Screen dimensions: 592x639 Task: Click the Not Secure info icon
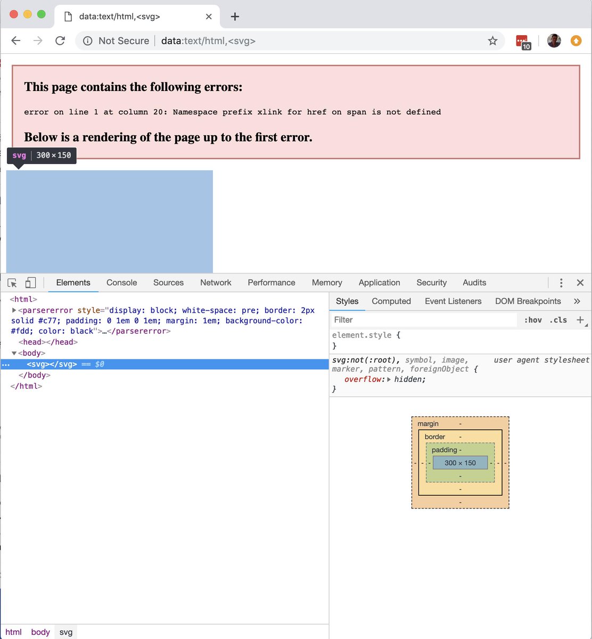pos(88,40)
